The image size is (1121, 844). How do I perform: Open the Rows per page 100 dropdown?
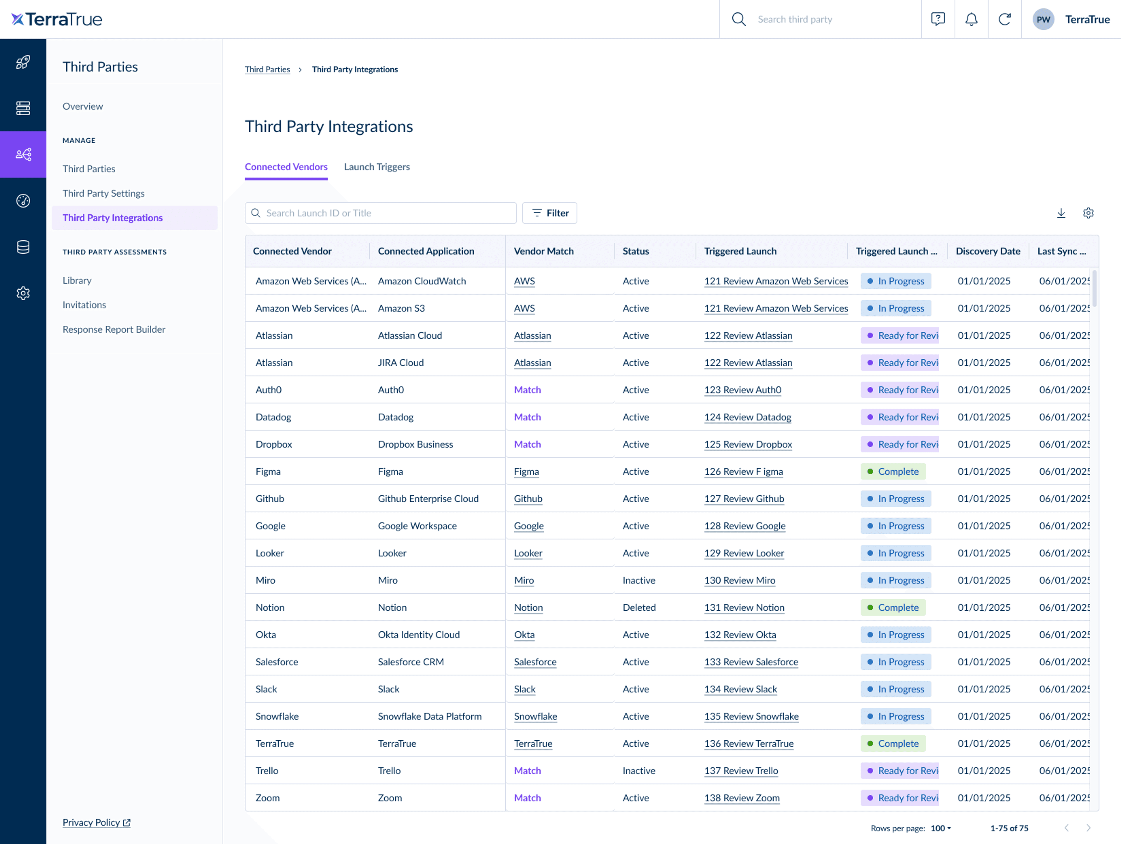point(941,828)
